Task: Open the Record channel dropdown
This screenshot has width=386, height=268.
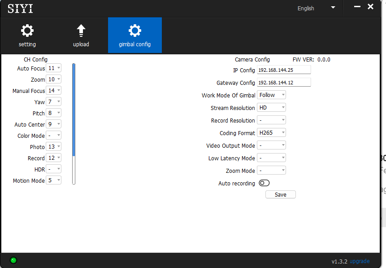Action: [53, 158]
